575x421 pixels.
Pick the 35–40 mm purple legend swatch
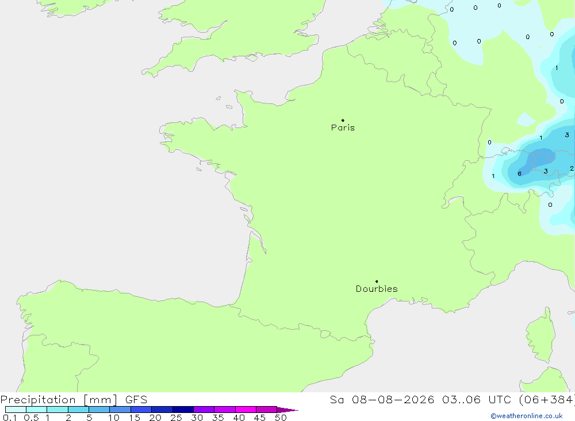coord(225,410)
